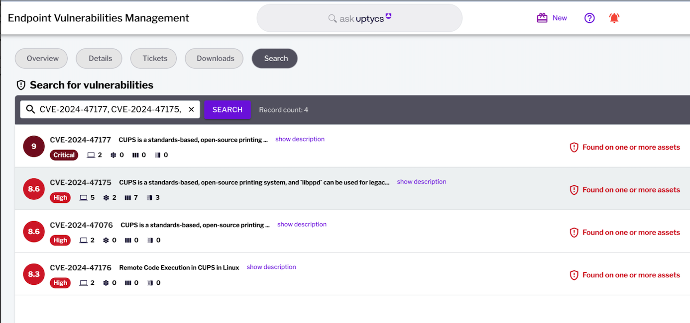Open the Tickets tab
This screenshot has width=690, height=323.
pos(154,58)
